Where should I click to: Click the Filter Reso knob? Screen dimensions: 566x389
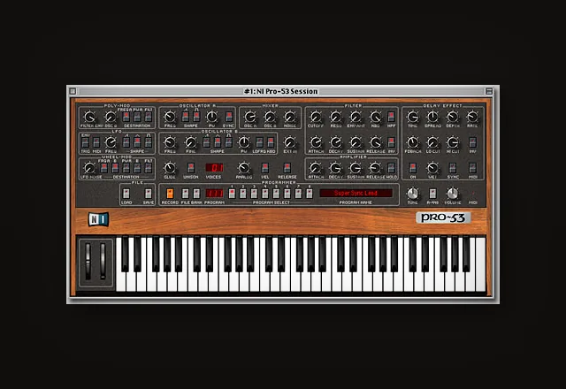336,117
